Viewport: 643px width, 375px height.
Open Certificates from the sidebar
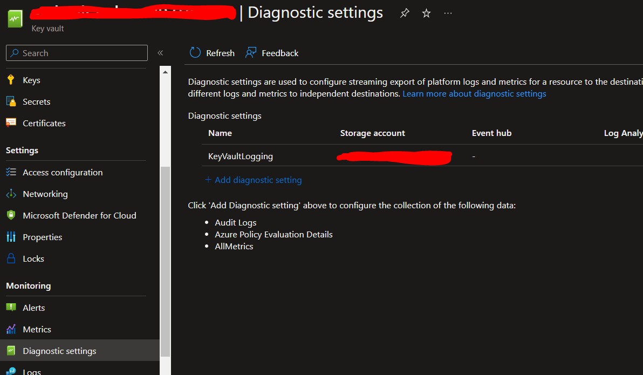coord(43,123)
